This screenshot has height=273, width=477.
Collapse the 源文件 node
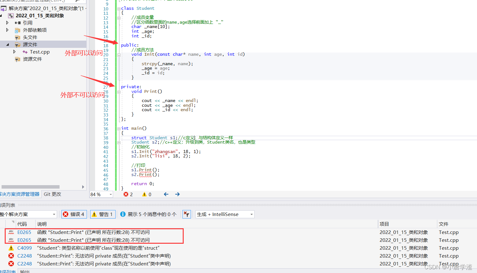[x=8, y=45]
